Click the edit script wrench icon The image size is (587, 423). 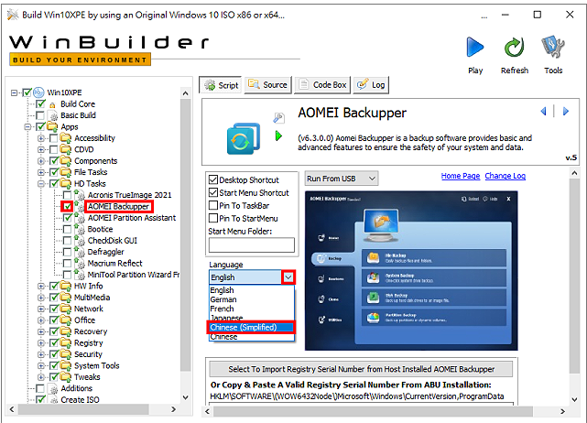point(278,117)
